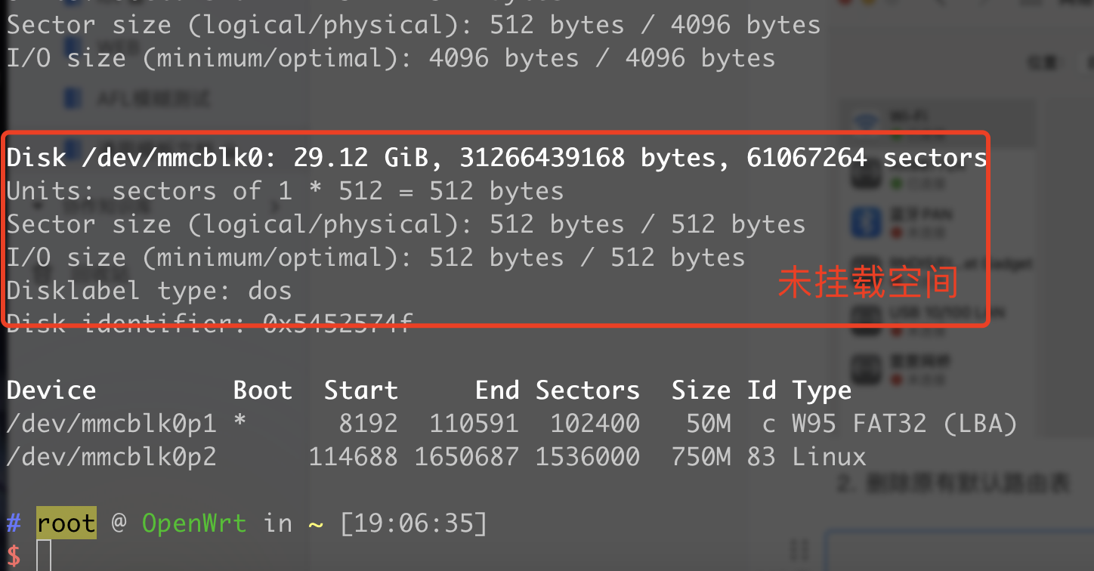Click the boot flag asterisk for mmcblk0p1

[240, 421]
